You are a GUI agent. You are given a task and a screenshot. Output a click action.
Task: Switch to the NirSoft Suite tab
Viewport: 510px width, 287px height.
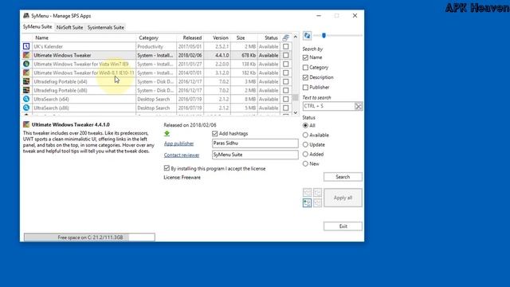69,27
